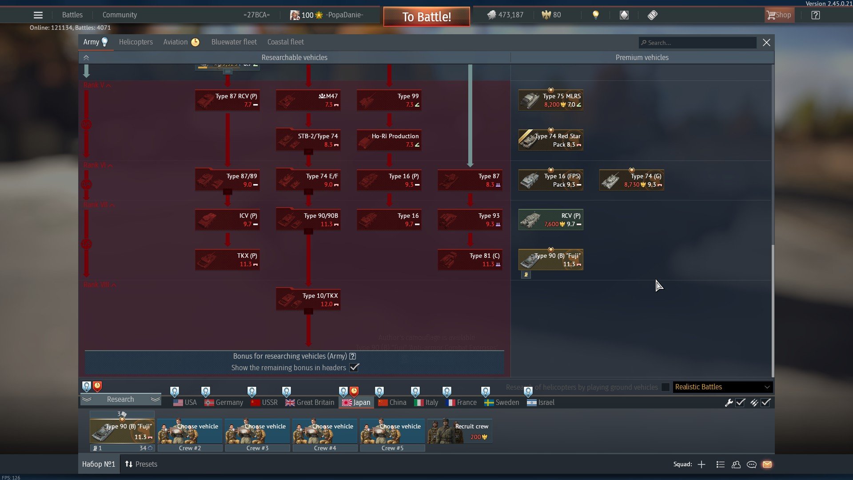Switch to the Bluewater fleet tab
Screen dimensions: 853x480
click(234, 42)
